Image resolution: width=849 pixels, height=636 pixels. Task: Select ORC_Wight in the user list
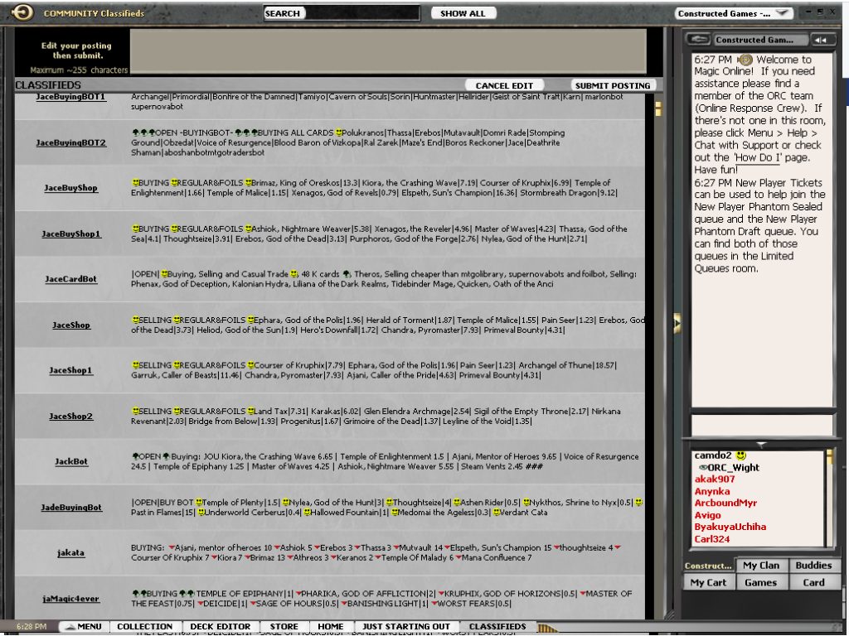pyautogui.click(x=733, y=468)
